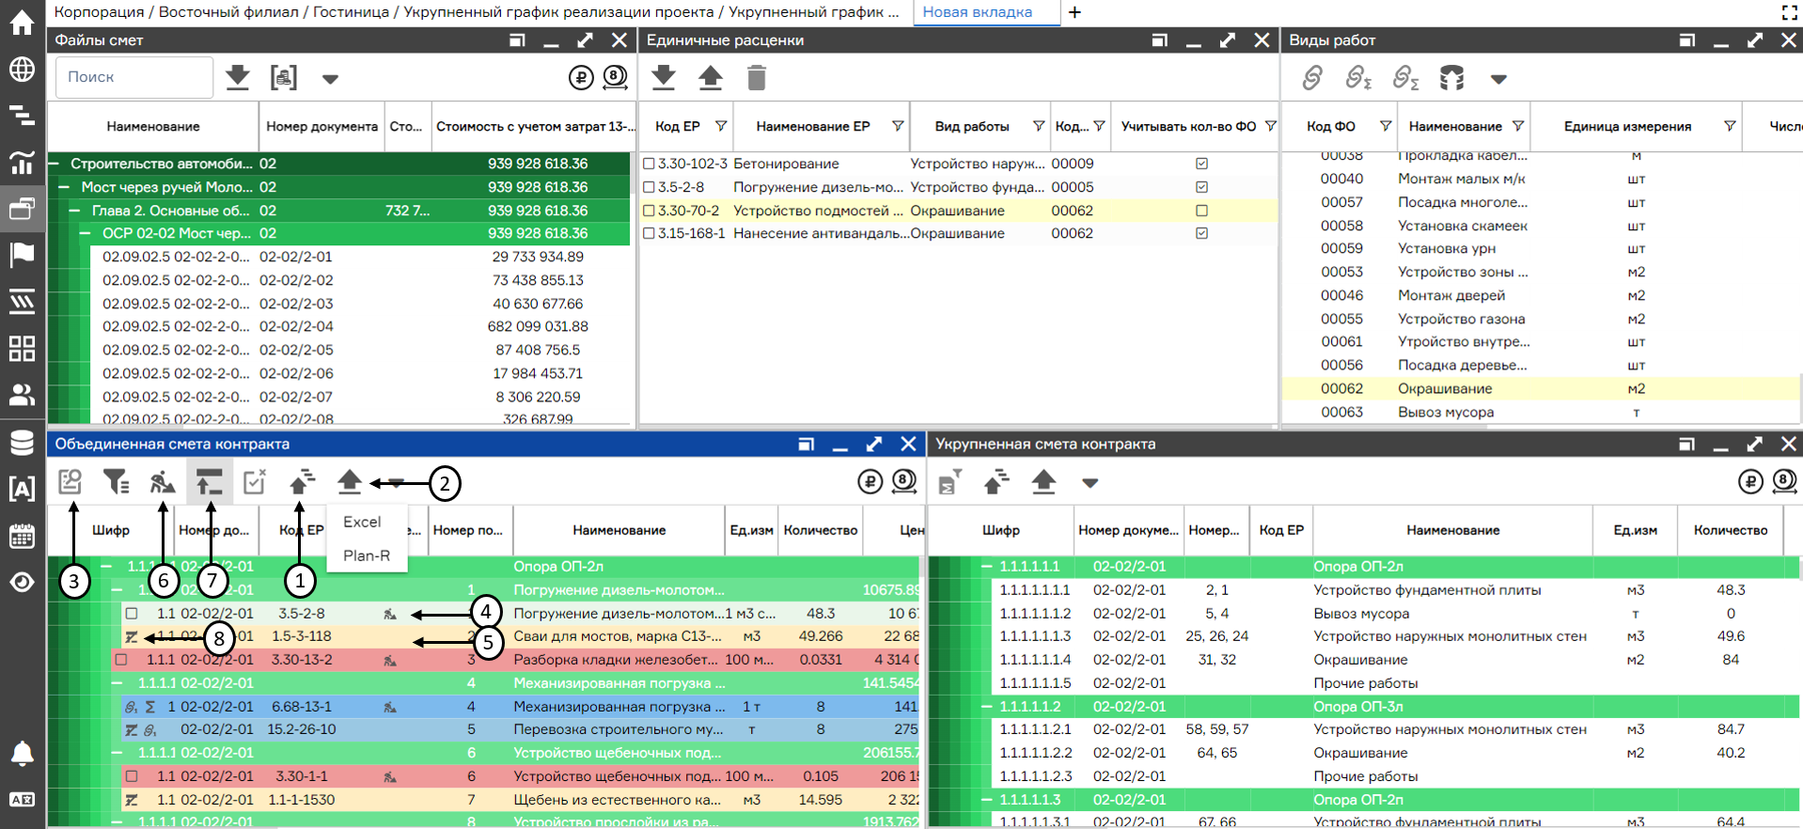The width and height of the screenshot is (1803, 829).
Task: Click link chain icon in Виды работ
Action: 1312,77
